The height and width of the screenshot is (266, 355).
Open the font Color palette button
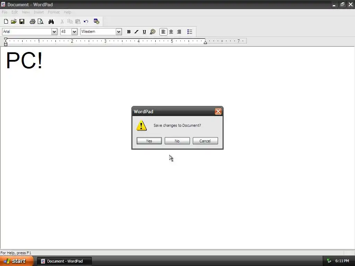(153, 32)
